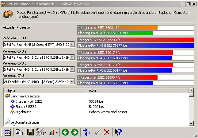Viewport: 198px width, 138px height.
Task: Open the Referenz-CPU 2 dropdown arrow
Action: click(x=72, y=57)
